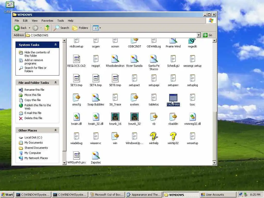
Task: Click Rename this file link
Action: [x=34, y=90]
